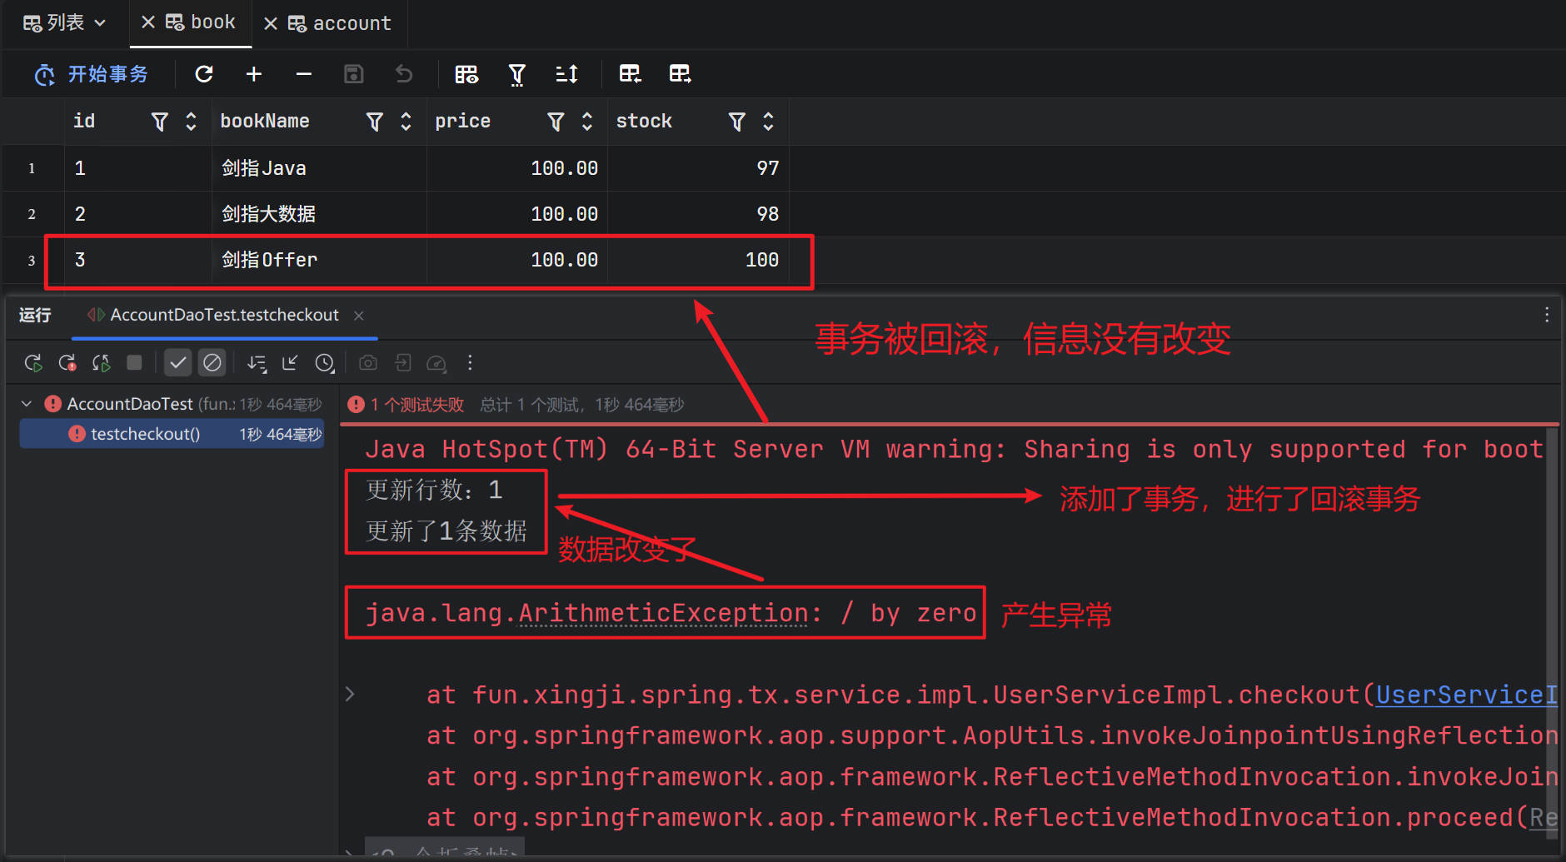Collapse the AccountDaoTest tree node

tap(27, 404)
